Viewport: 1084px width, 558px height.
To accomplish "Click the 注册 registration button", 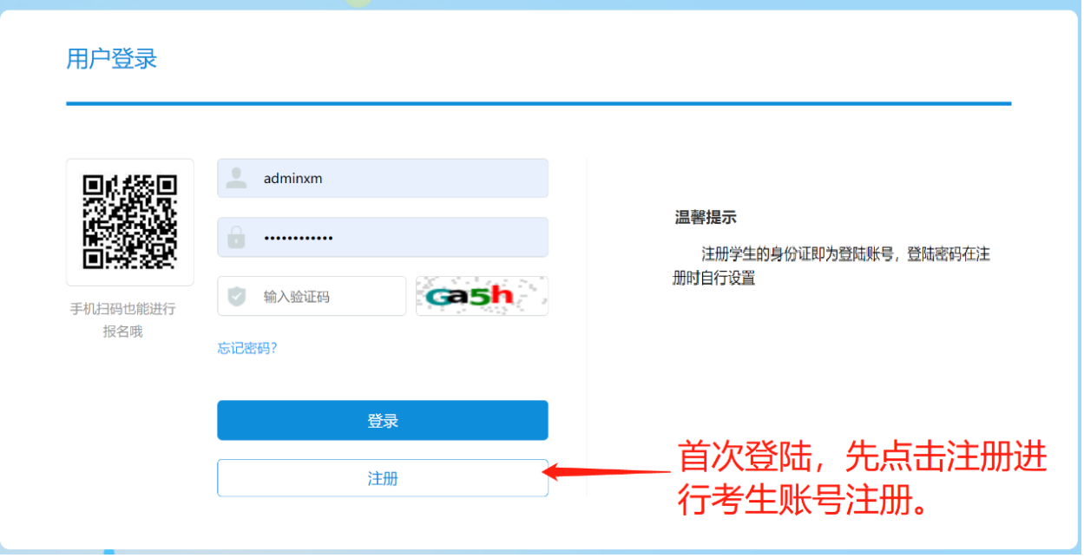I will pos(382,477).
